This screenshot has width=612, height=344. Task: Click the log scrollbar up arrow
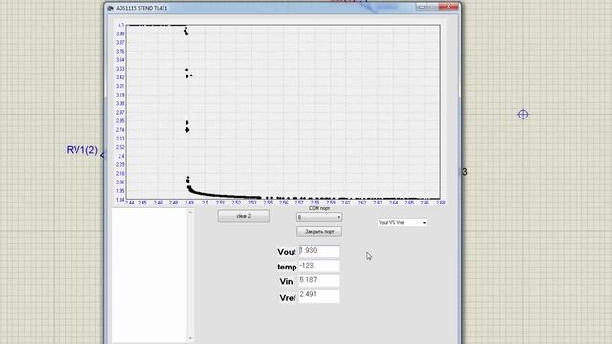pyautogui.click(x=190, y=212)
